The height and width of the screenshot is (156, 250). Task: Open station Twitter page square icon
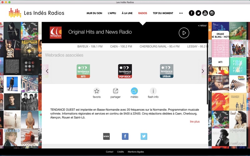pos(144,136)
